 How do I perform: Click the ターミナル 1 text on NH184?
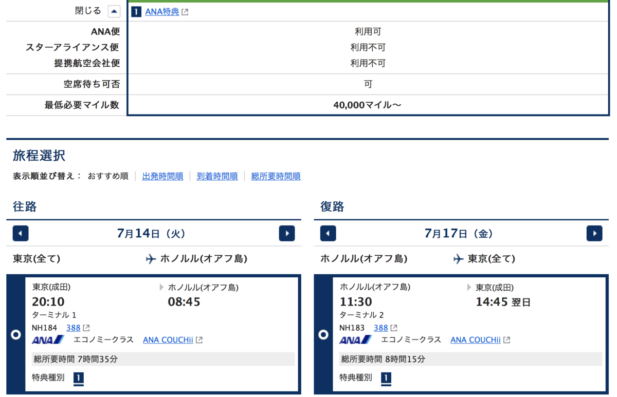[54, 315]
